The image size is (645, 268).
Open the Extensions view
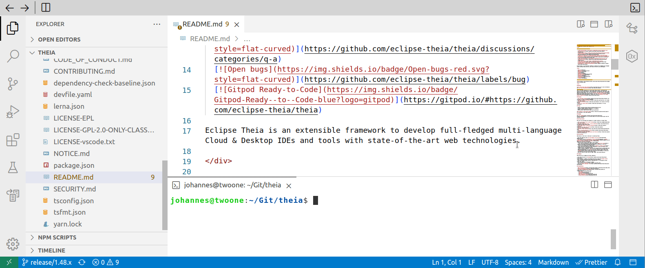[13, 140]
